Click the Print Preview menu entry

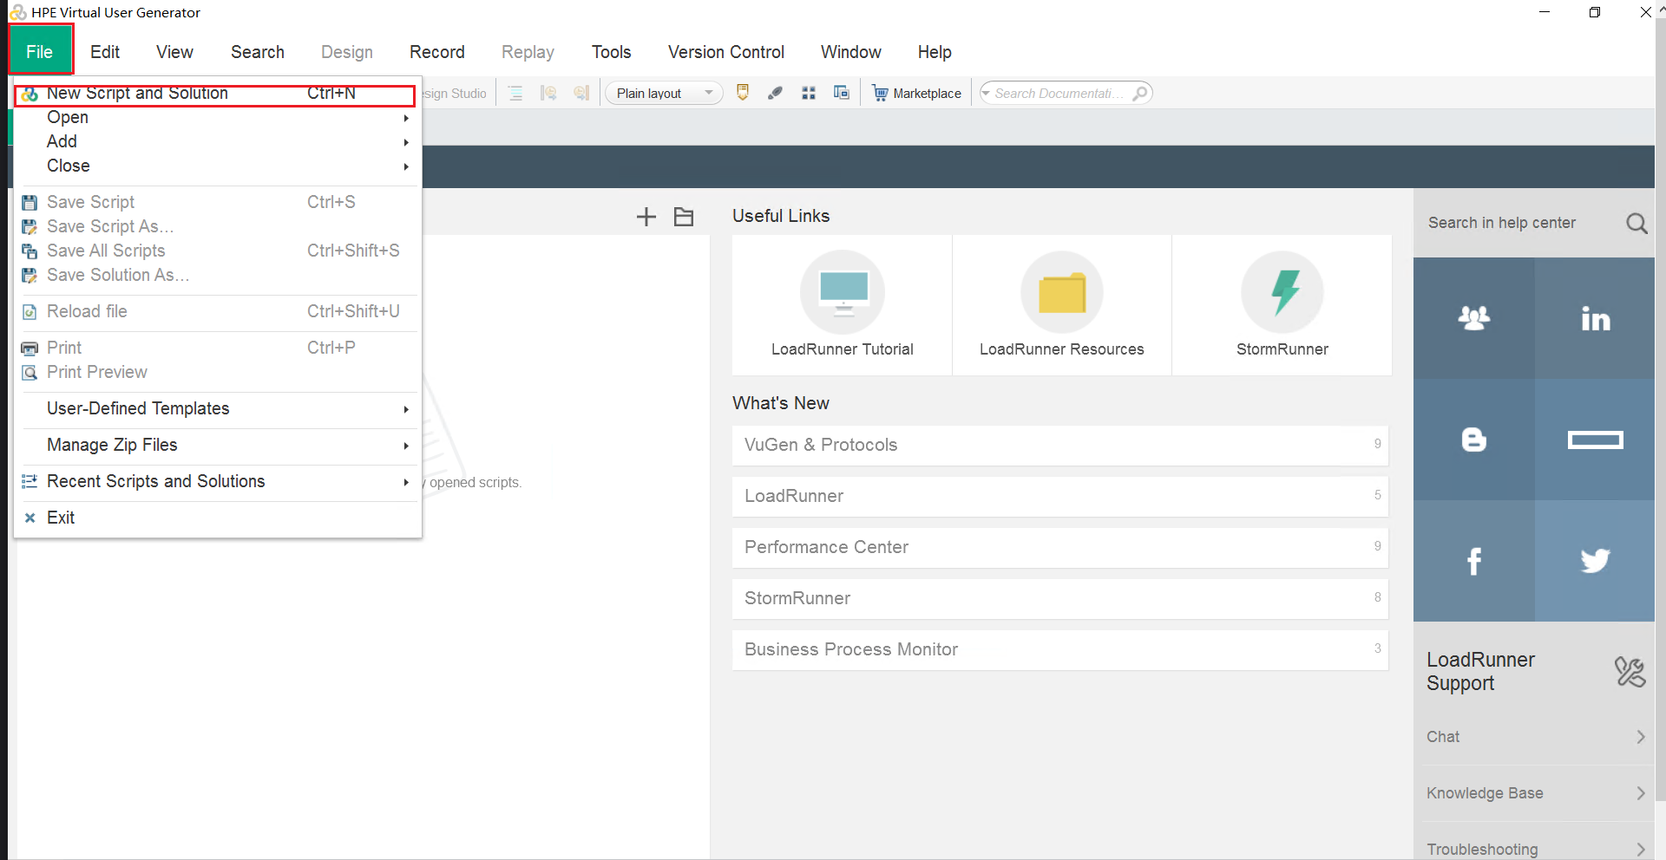tap(217, 372)
